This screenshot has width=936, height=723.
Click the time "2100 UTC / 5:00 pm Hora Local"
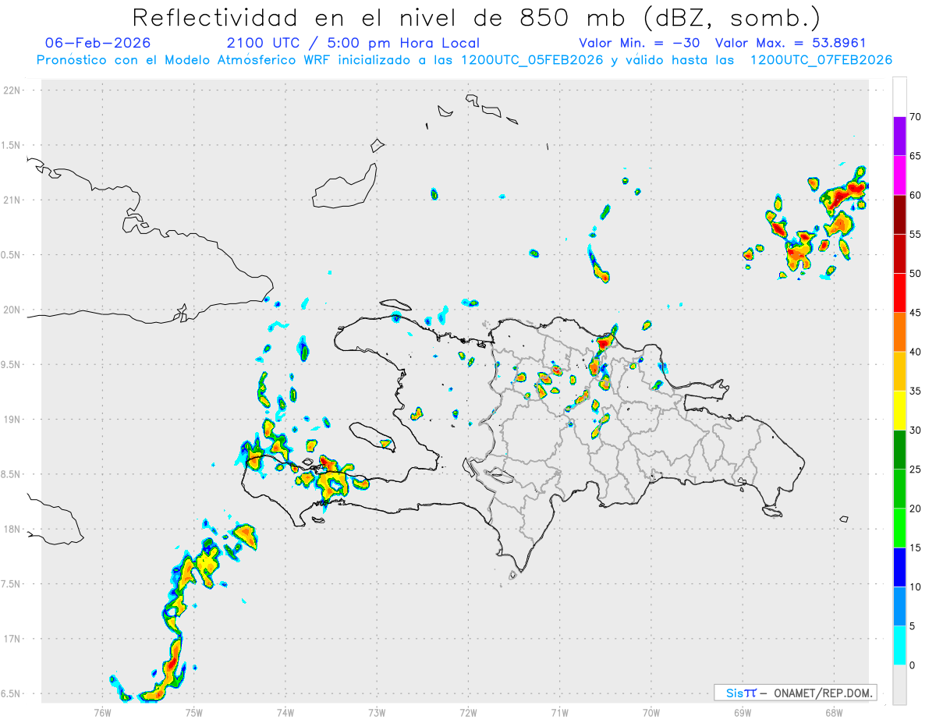click(353, 43)
